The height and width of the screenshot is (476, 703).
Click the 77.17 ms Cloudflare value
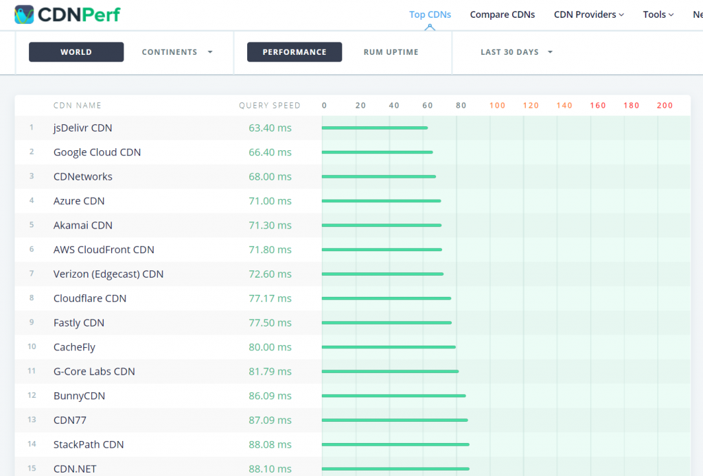click(x=270, y=298)
